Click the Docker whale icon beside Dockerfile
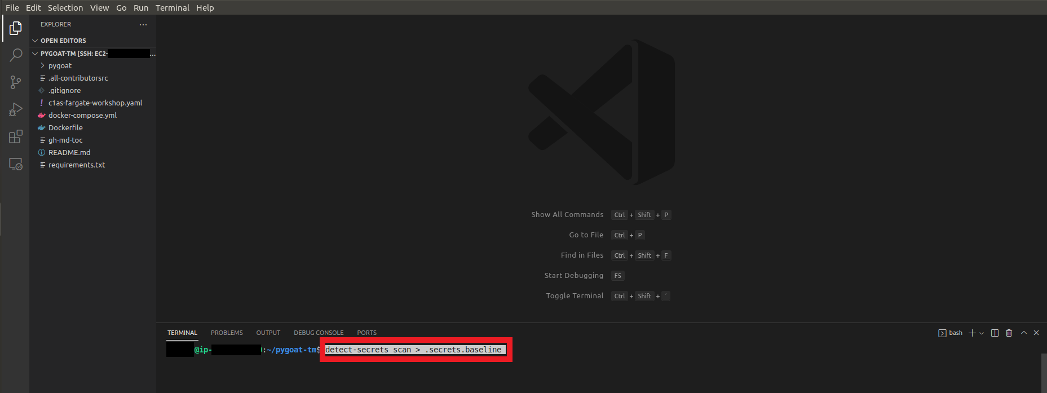1047x393 pixels. pyautogui.click(x=41, y=128)
